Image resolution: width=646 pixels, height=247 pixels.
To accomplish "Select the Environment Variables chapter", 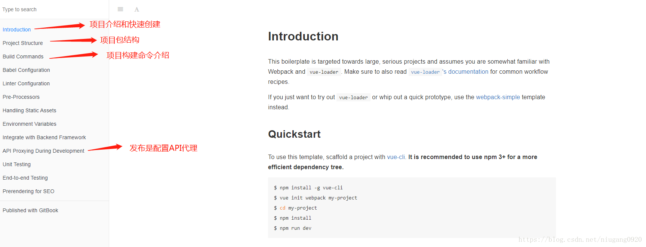I will tap(30, 124).
